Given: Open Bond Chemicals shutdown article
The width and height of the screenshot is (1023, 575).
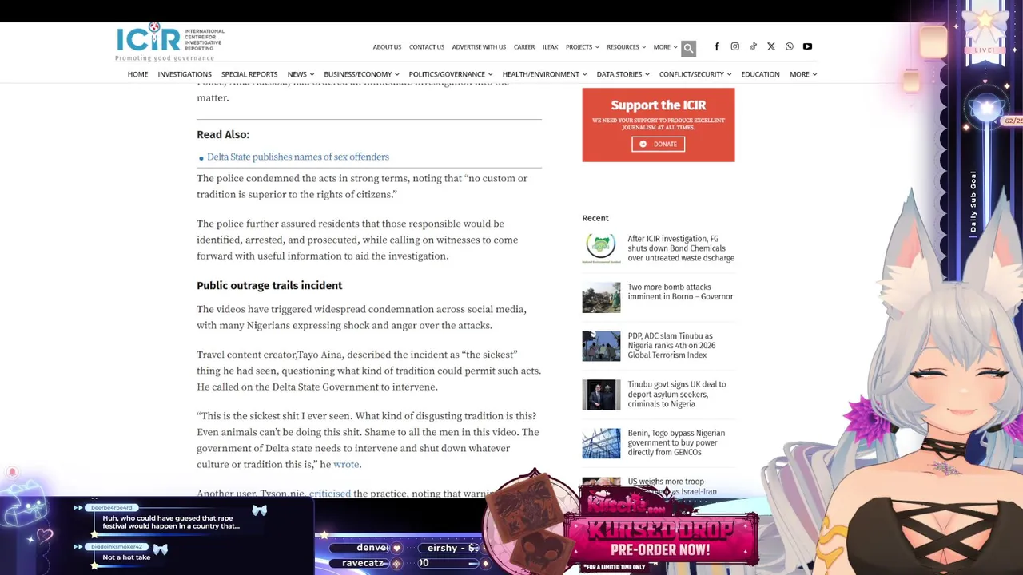Looking at the screenshot, I should point(681,248).
